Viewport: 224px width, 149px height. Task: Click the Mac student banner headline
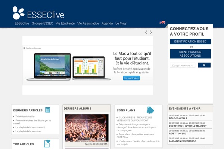132,58
